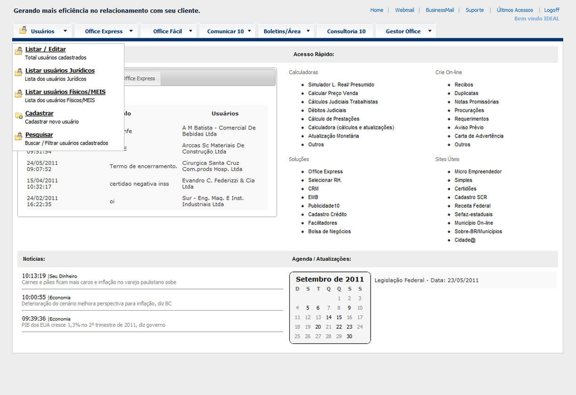Select Listar / Editar menu entry
The height and width of the screenshot is (395, 576).
pos(46,49)
